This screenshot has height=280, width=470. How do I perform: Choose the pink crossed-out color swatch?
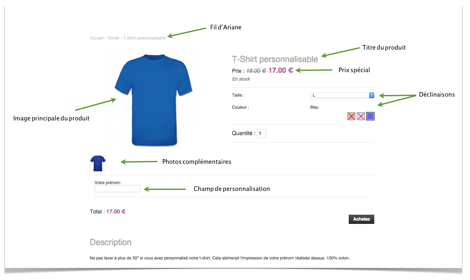[x=361, y=116]
